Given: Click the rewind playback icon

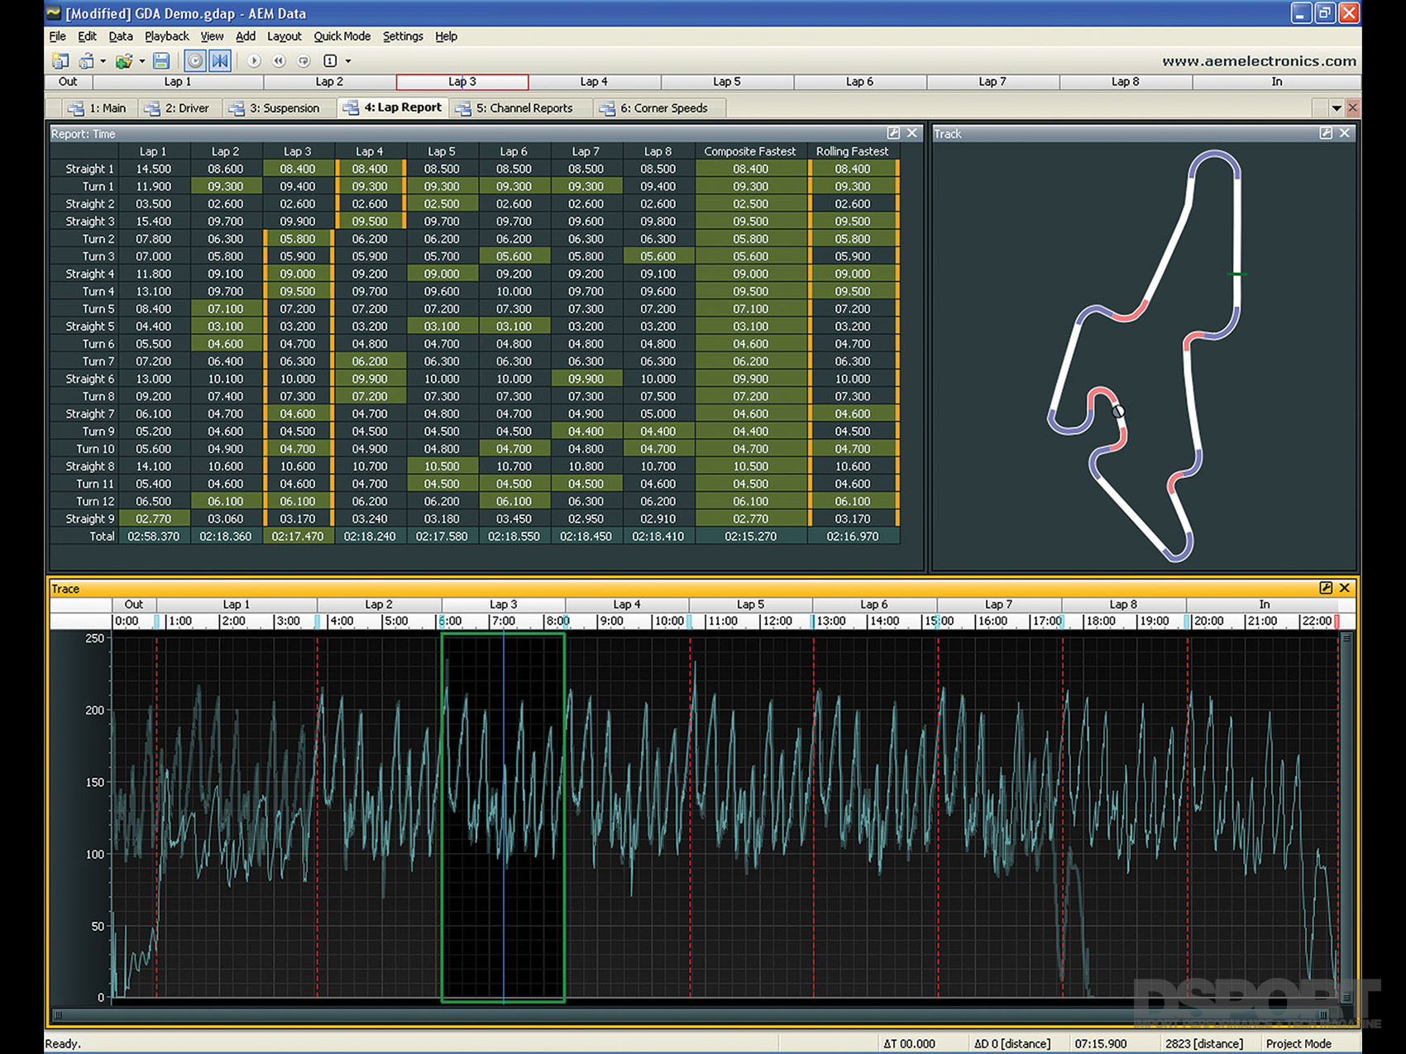Looking at the screenshot, I should pyautogui.click(x=279, y=61).
